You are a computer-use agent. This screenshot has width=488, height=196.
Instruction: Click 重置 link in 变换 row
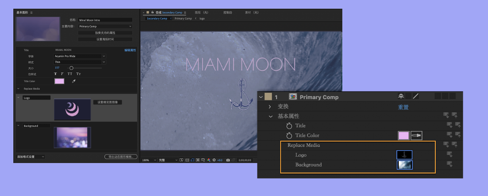(x=403, y=107)
